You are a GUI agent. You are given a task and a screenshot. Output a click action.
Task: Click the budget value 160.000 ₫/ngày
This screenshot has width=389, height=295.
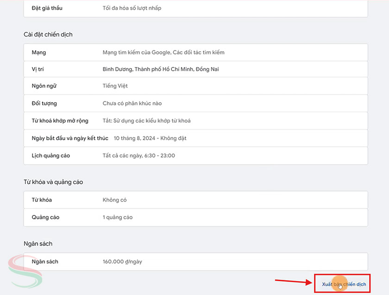point(122,262)
